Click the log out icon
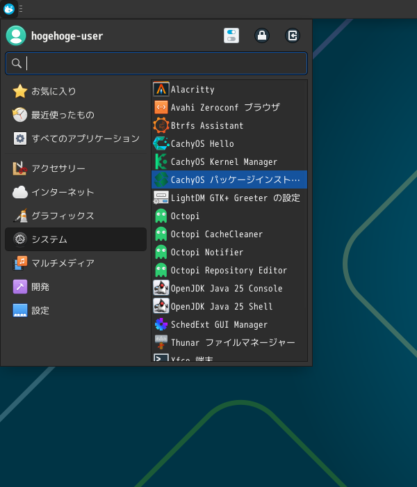Viewport: 417px width, 487px height. 293,35
